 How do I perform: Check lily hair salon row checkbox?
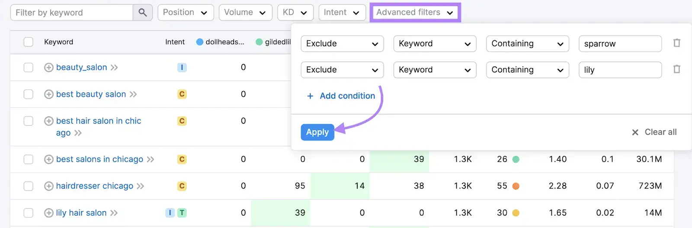29,213
